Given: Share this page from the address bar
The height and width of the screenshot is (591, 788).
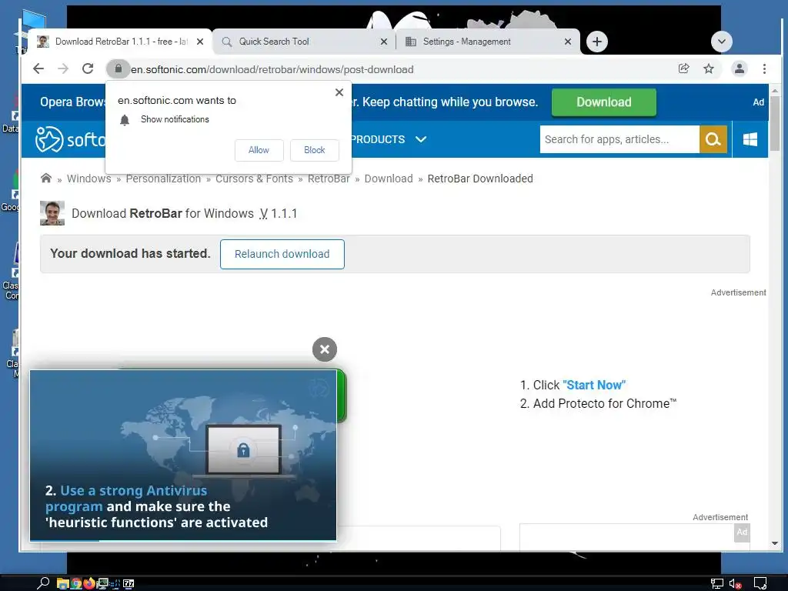Looking at the screenshot, I should pos(683,68).
